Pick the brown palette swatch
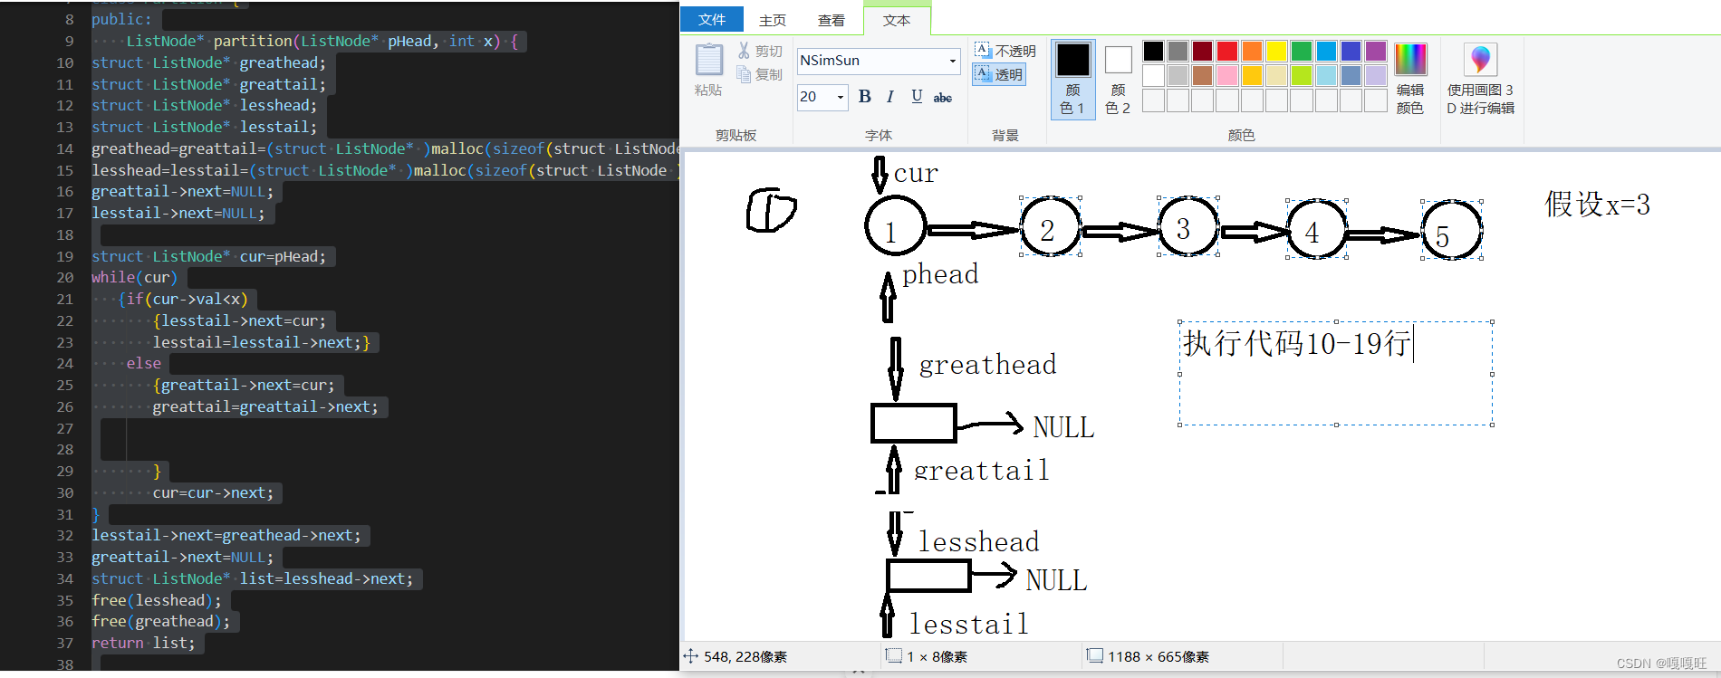This screenshot has height=678, width=1721. tap(1202, 75)
